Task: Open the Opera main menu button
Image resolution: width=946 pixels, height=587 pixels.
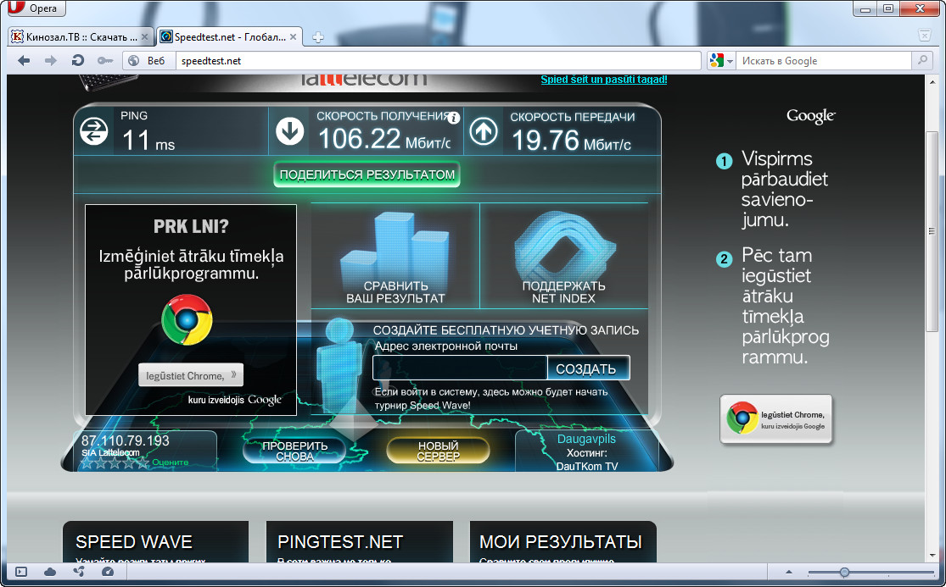Action: click(36, 8)
